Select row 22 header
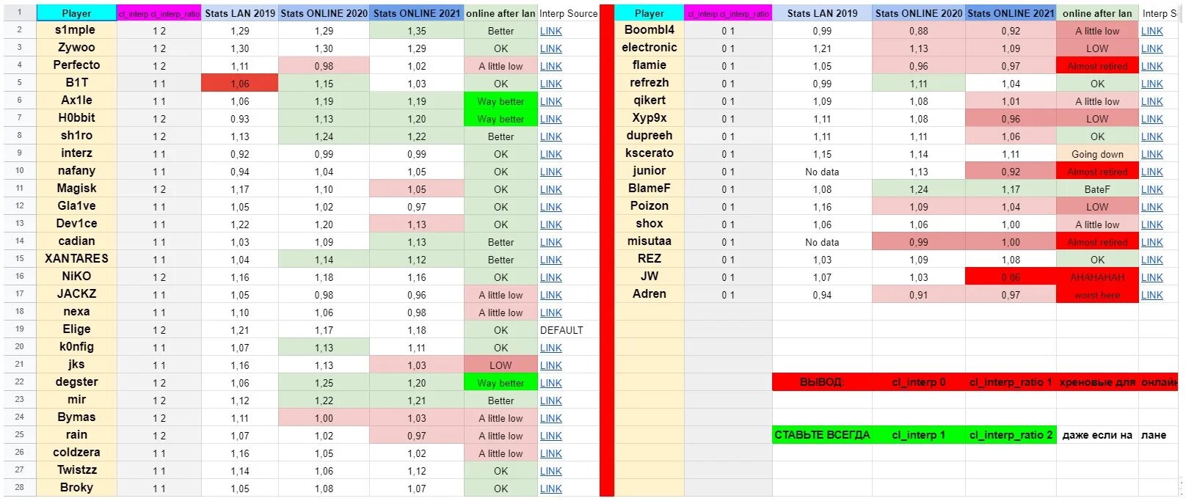Screen dimensions: 1186x501 [x=20, y=382]
